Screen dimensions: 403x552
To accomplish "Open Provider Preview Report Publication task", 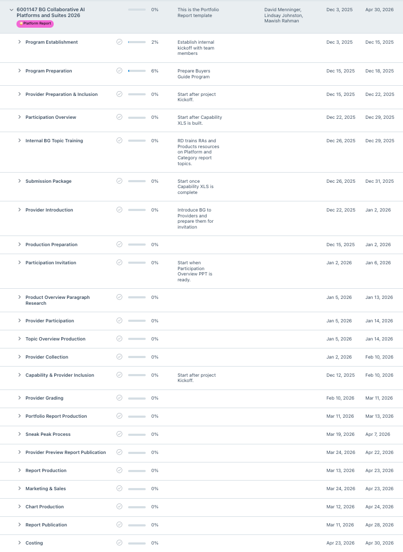I will (65, 452).
